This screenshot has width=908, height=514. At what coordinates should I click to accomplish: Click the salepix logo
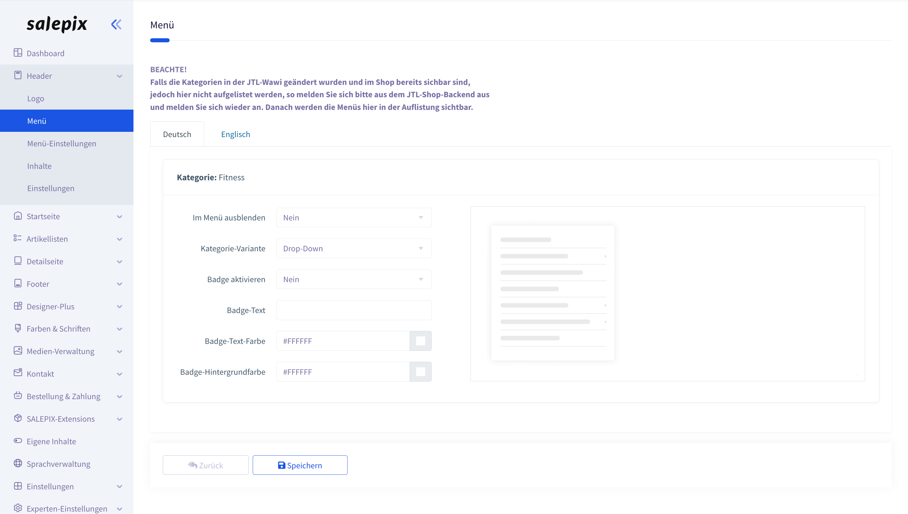click(57, 24)
